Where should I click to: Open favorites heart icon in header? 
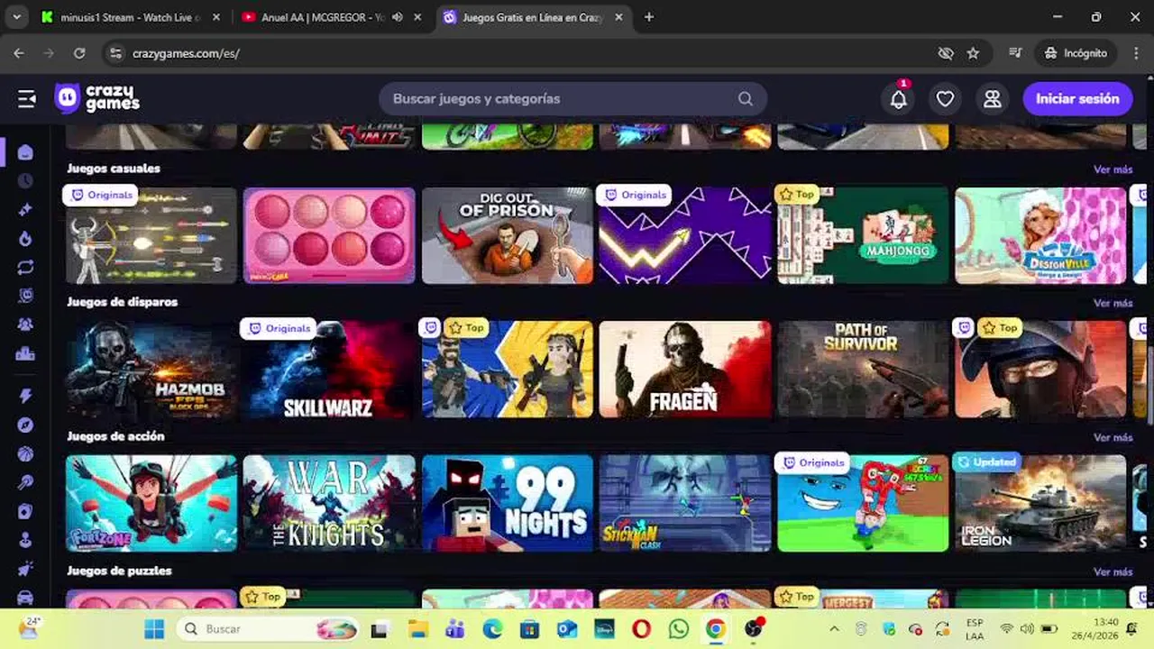pos(945,99)
